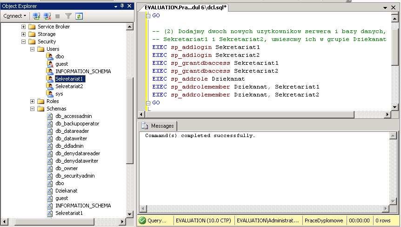Collapse the second GO code block
Screen dimensions: 401x227
point(148,103)
